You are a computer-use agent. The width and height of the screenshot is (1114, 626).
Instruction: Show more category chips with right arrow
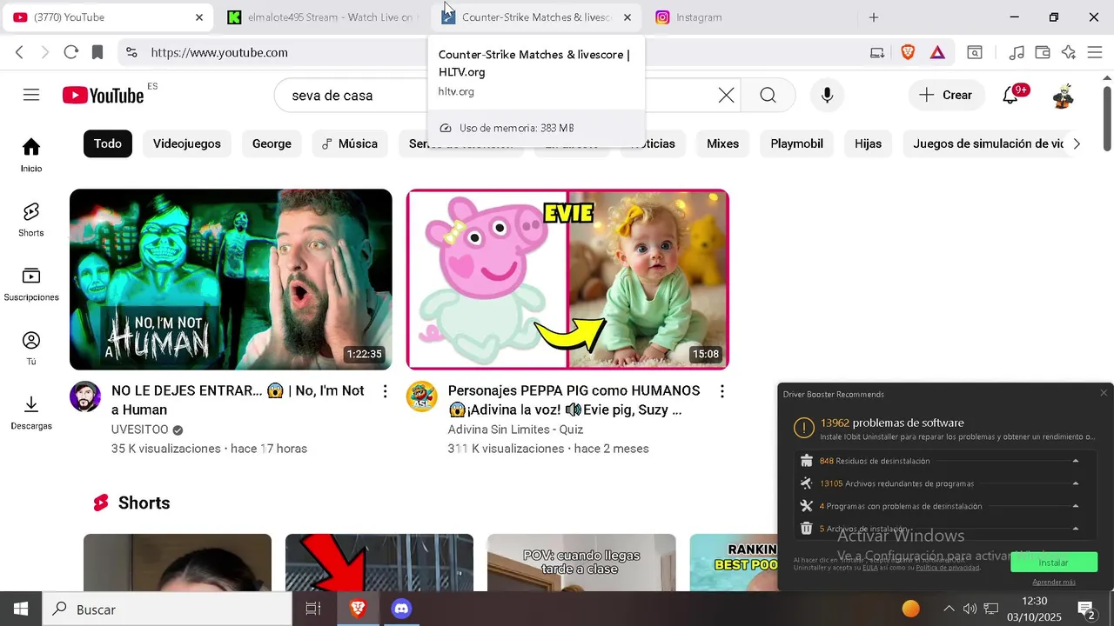pos(1077,143)
